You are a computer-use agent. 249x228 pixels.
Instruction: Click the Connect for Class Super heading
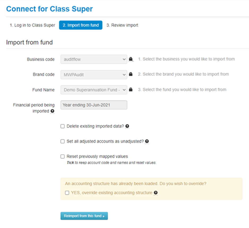click(x=50, y=9)
